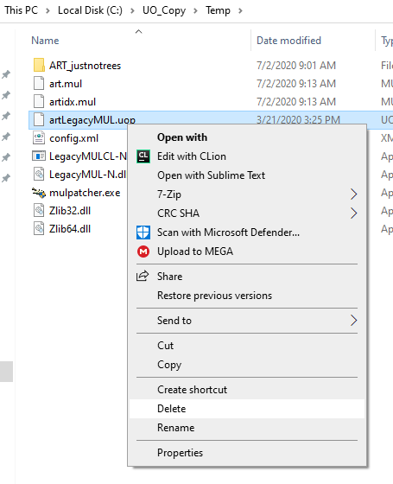Click the Share arrow icon
393x484 pixels.
point(143,276)
